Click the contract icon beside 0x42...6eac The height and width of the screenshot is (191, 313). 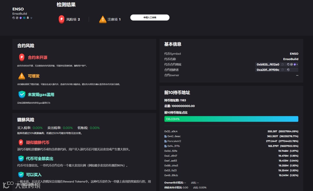click(165, 136)
